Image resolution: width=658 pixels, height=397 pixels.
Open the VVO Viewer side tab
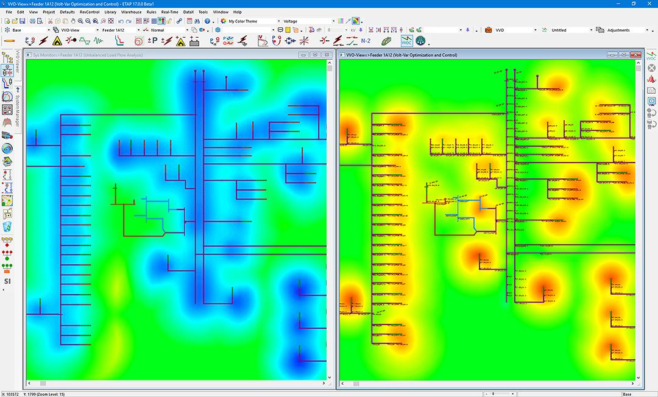pos(18,62)
